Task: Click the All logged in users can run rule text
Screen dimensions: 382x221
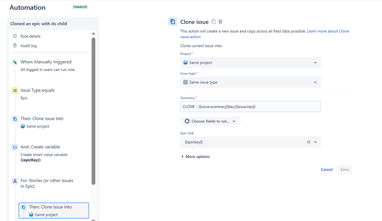Action: click(48, 69)
